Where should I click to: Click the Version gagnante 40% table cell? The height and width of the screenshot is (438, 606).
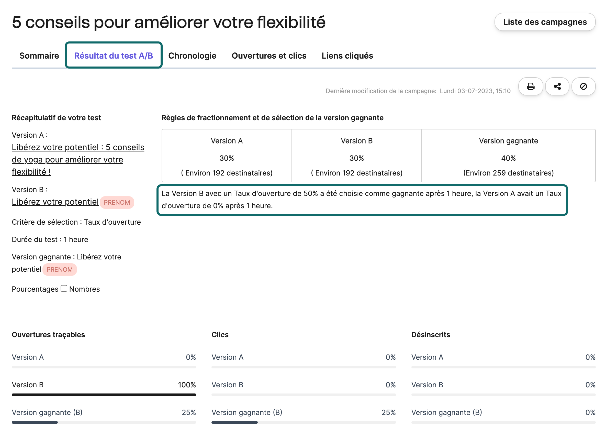509,156
